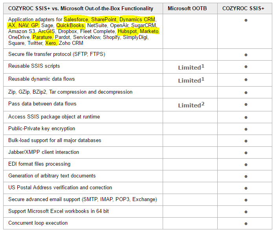This screenshot has height=231, width=277.
Task: Click the highlighted 'Xero' text
Action: [x=50, y=43]
